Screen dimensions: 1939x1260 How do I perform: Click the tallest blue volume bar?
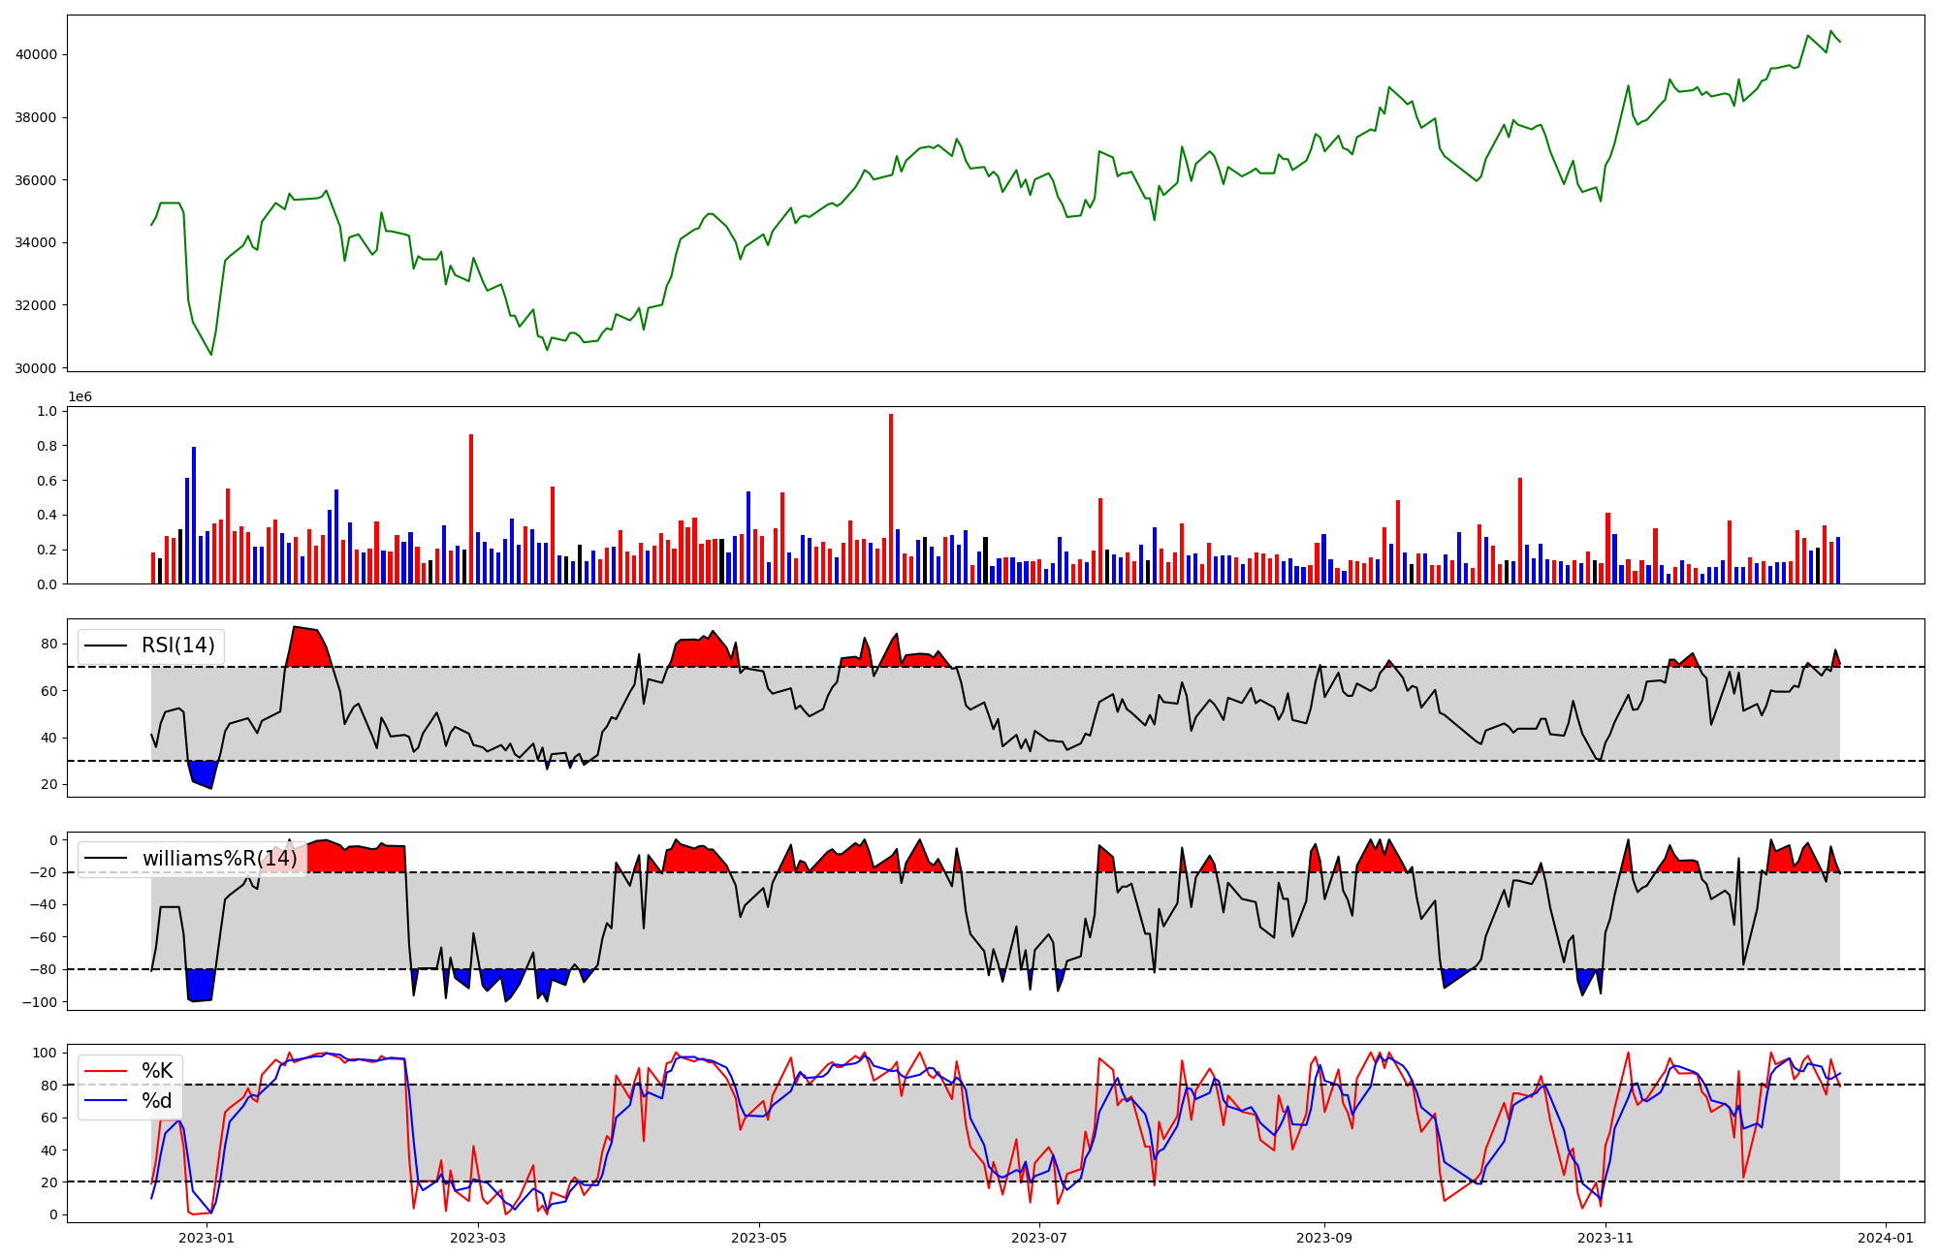coord(194,516)
